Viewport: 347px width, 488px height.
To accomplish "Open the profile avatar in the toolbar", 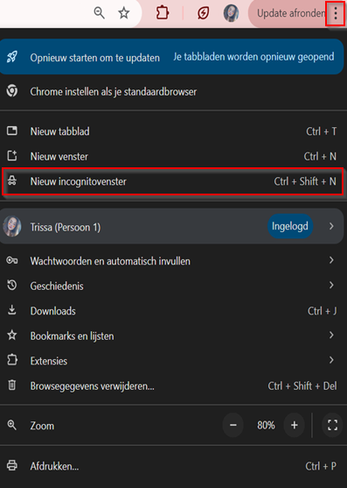I will (x=232, y=13).
